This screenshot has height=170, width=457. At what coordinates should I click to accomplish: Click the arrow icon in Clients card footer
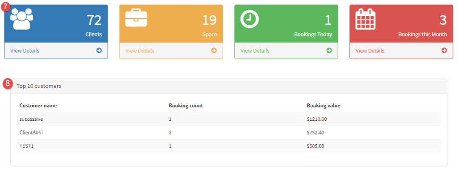(99, 51)
